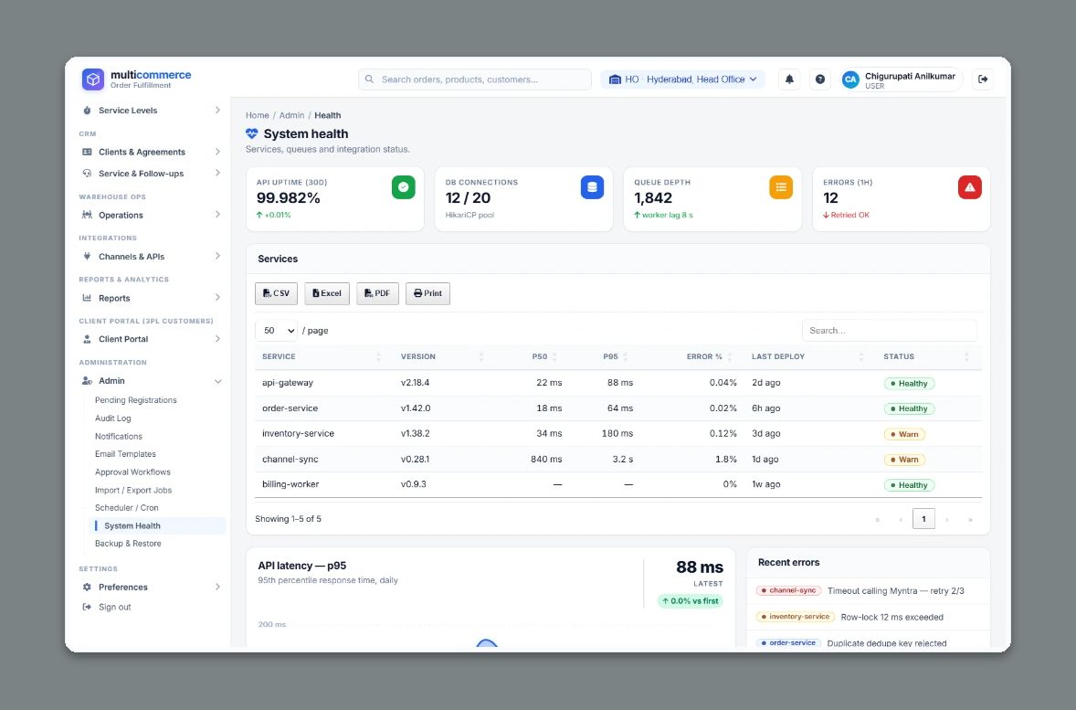This screenshot has height=710, width=1076.
Task: Export services table as CSV
Action: coord(276,294)
